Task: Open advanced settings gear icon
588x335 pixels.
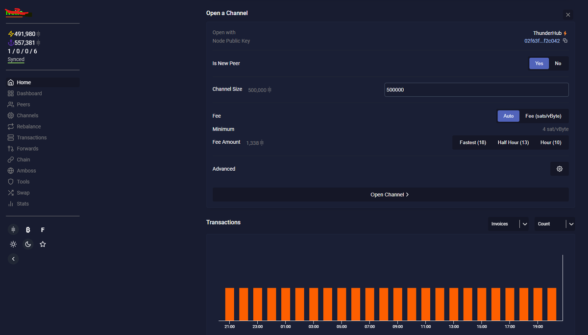Action: point(560,169)
